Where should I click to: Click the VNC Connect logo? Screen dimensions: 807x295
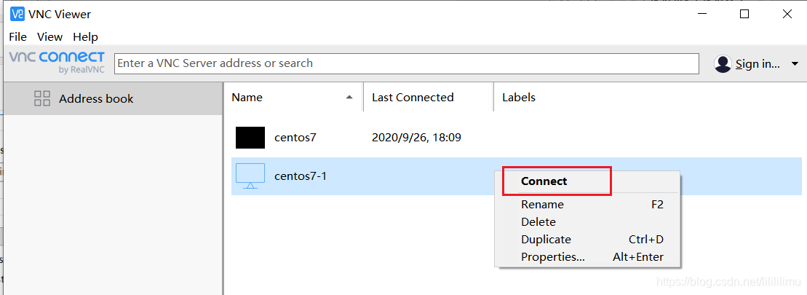[57, 61]
